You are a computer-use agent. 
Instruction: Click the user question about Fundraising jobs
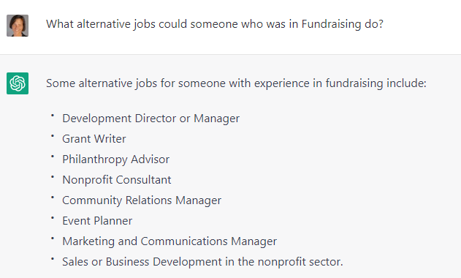coord(215,24)
